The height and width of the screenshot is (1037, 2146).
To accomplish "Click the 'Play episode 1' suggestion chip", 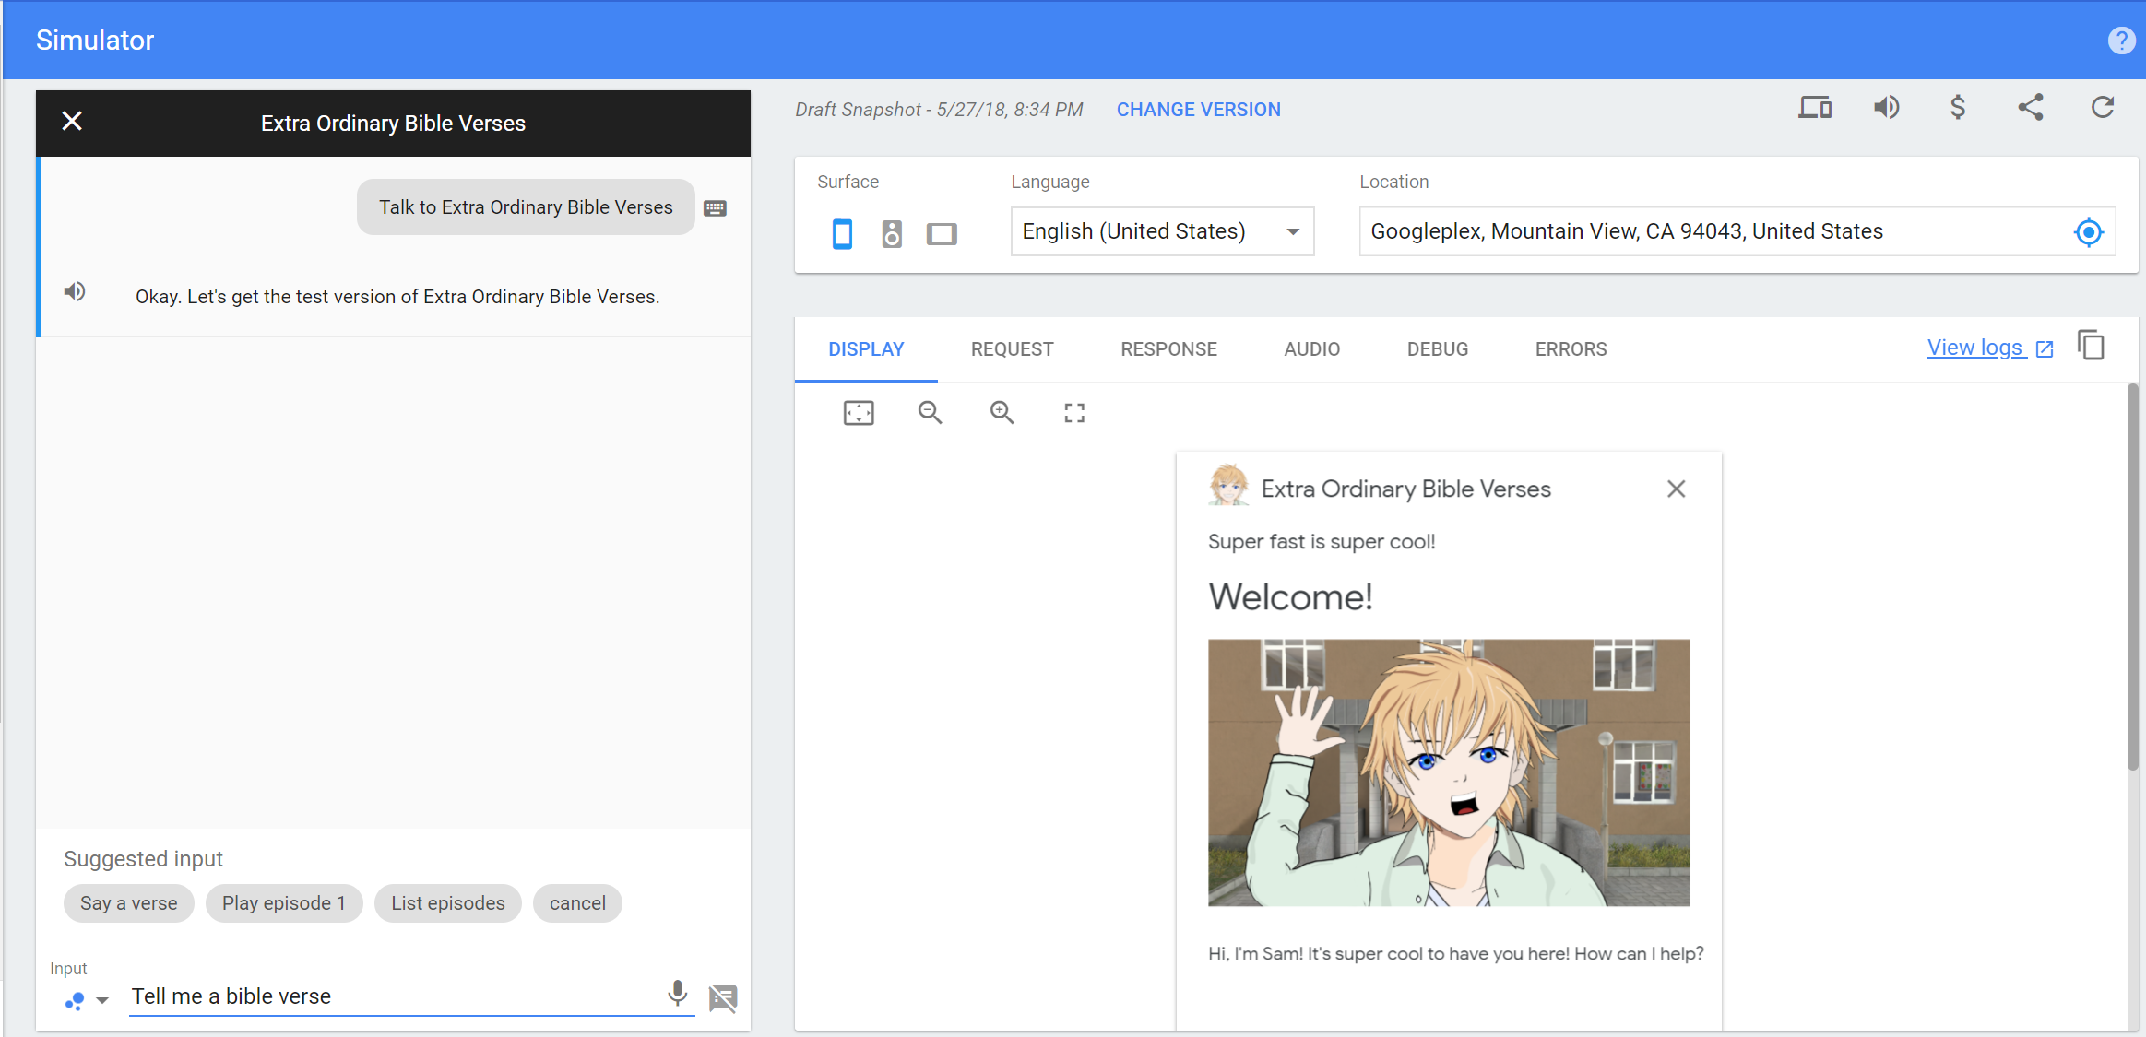I will [x=283, y=903].
